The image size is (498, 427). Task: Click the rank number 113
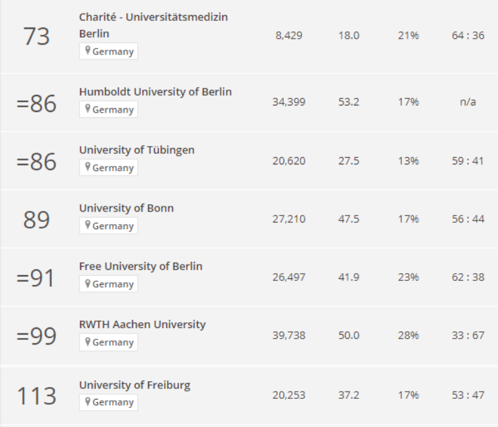[x=37, y=396]
